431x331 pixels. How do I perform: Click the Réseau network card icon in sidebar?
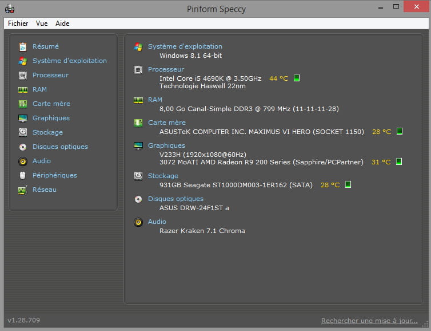(23, 190)
